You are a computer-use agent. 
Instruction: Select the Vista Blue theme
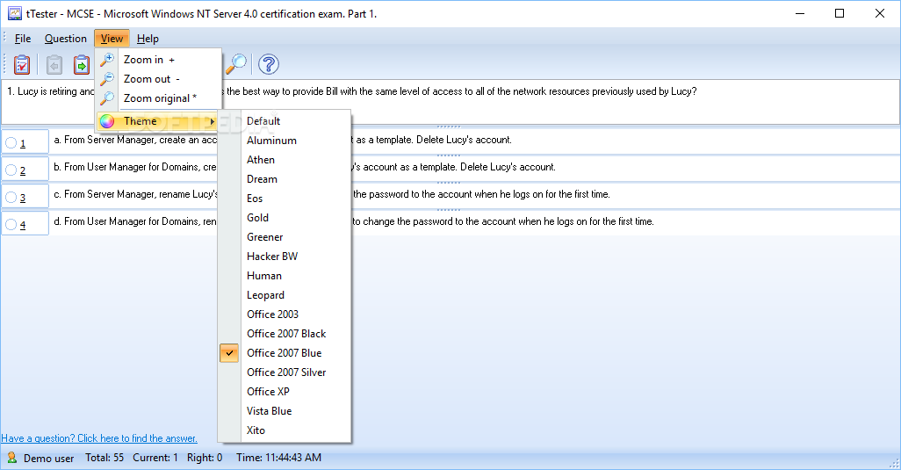(285, 411)
